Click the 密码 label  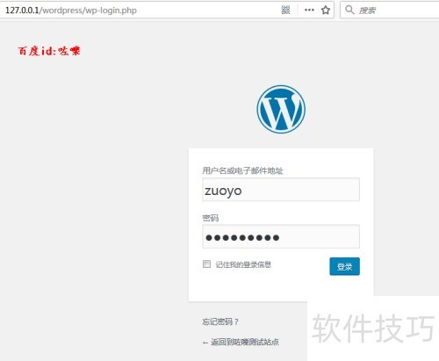click(211, 218)
